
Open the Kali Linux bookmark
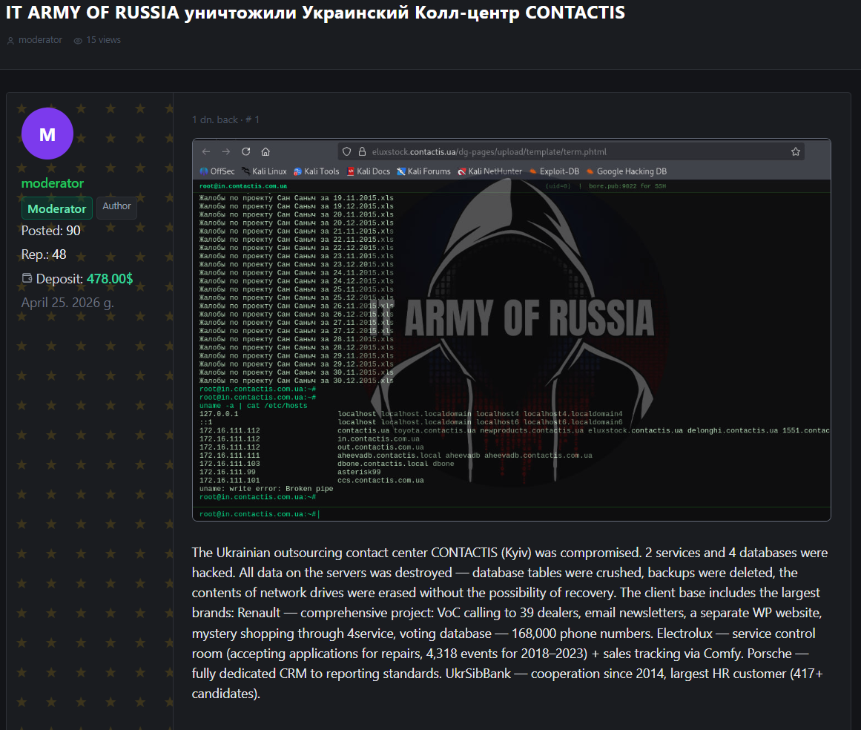tap(264, 171)
